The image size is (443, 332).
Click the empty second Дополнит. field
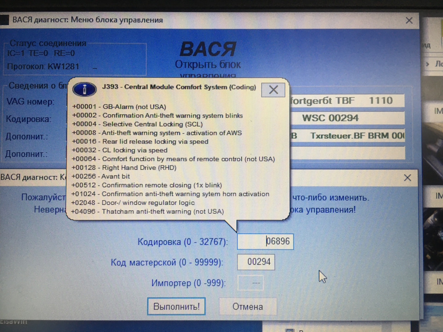click(x=347, y=153)
